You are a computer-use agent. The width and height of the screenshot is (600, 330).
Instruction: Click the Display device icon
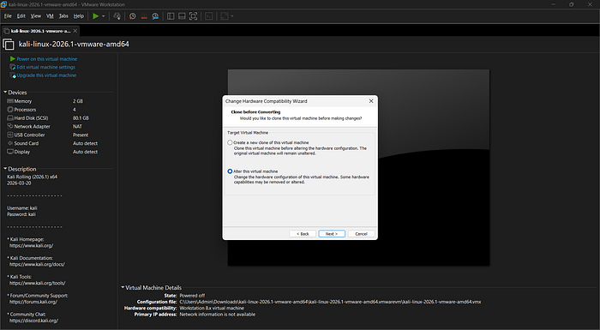(x=10, y=152)
